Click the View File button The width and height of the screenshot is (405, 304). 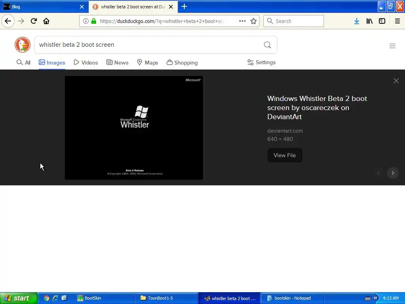285,155
